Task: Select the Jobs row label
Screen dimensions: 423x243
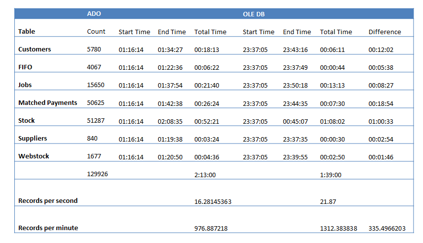Action: click(x=25, y=85)
